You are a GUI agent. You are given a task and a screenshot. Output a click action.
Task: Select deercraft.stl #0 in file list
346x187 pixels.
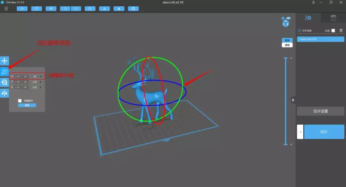point(320,39)
